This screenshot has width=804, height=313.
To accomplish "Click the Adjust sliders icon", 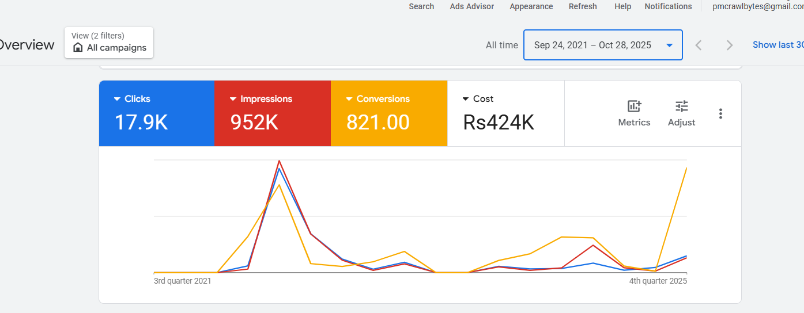I will pos(681,106).
